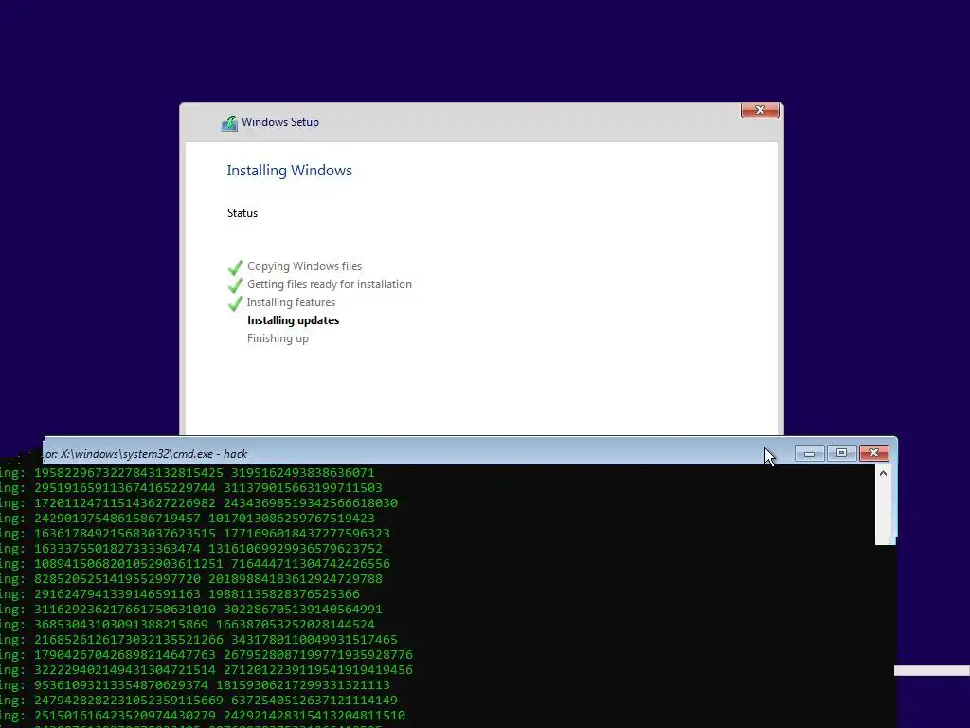Click number 3195162493838636071 in console
Image resolution: width=970 pixels, height=728 pixels.
(x=302, y=473)
